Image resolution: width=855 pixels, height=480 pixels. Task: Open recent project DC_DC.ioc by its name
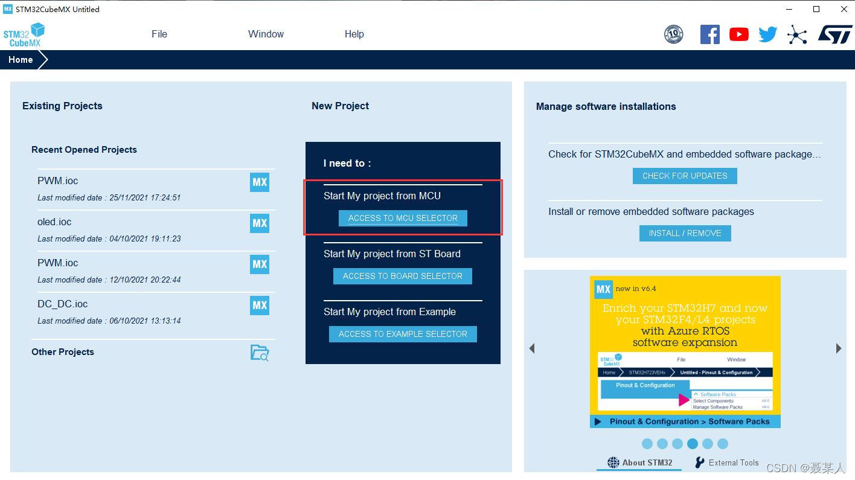[x=63, y=304]
